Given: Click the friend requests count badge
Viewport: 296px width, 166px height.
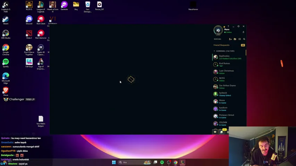Looking at the screenshot, I should (x=243, y=45).
